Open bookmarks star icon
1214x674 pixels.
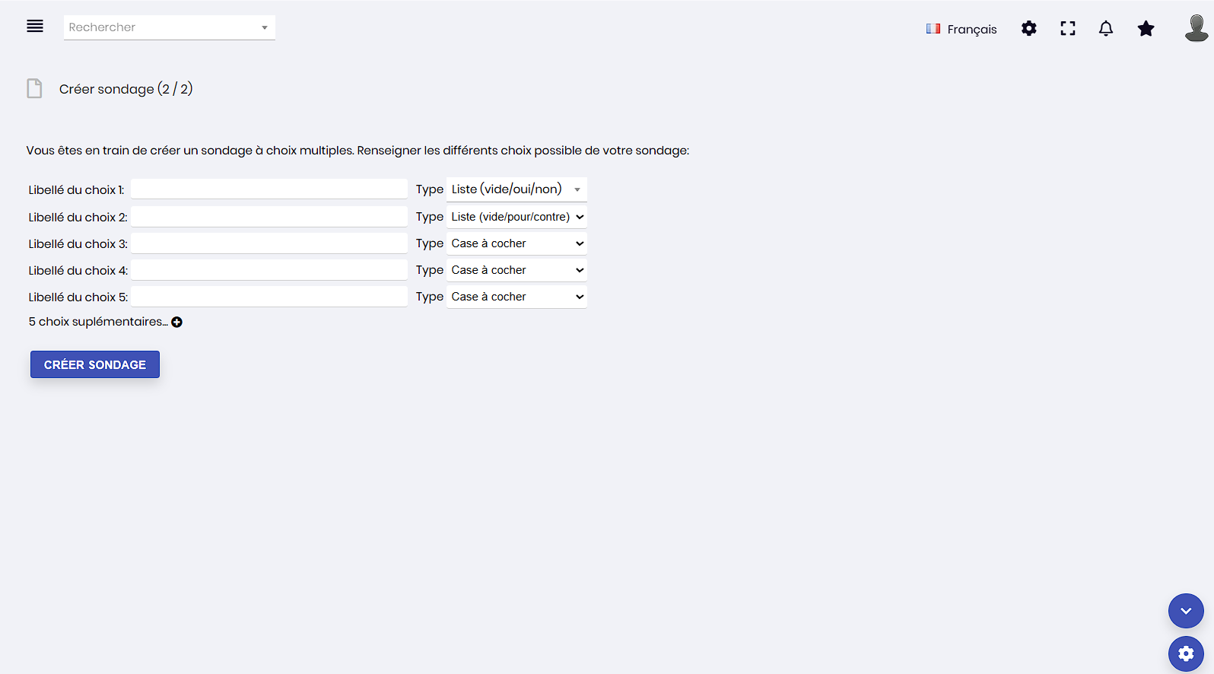(1146, 29)
